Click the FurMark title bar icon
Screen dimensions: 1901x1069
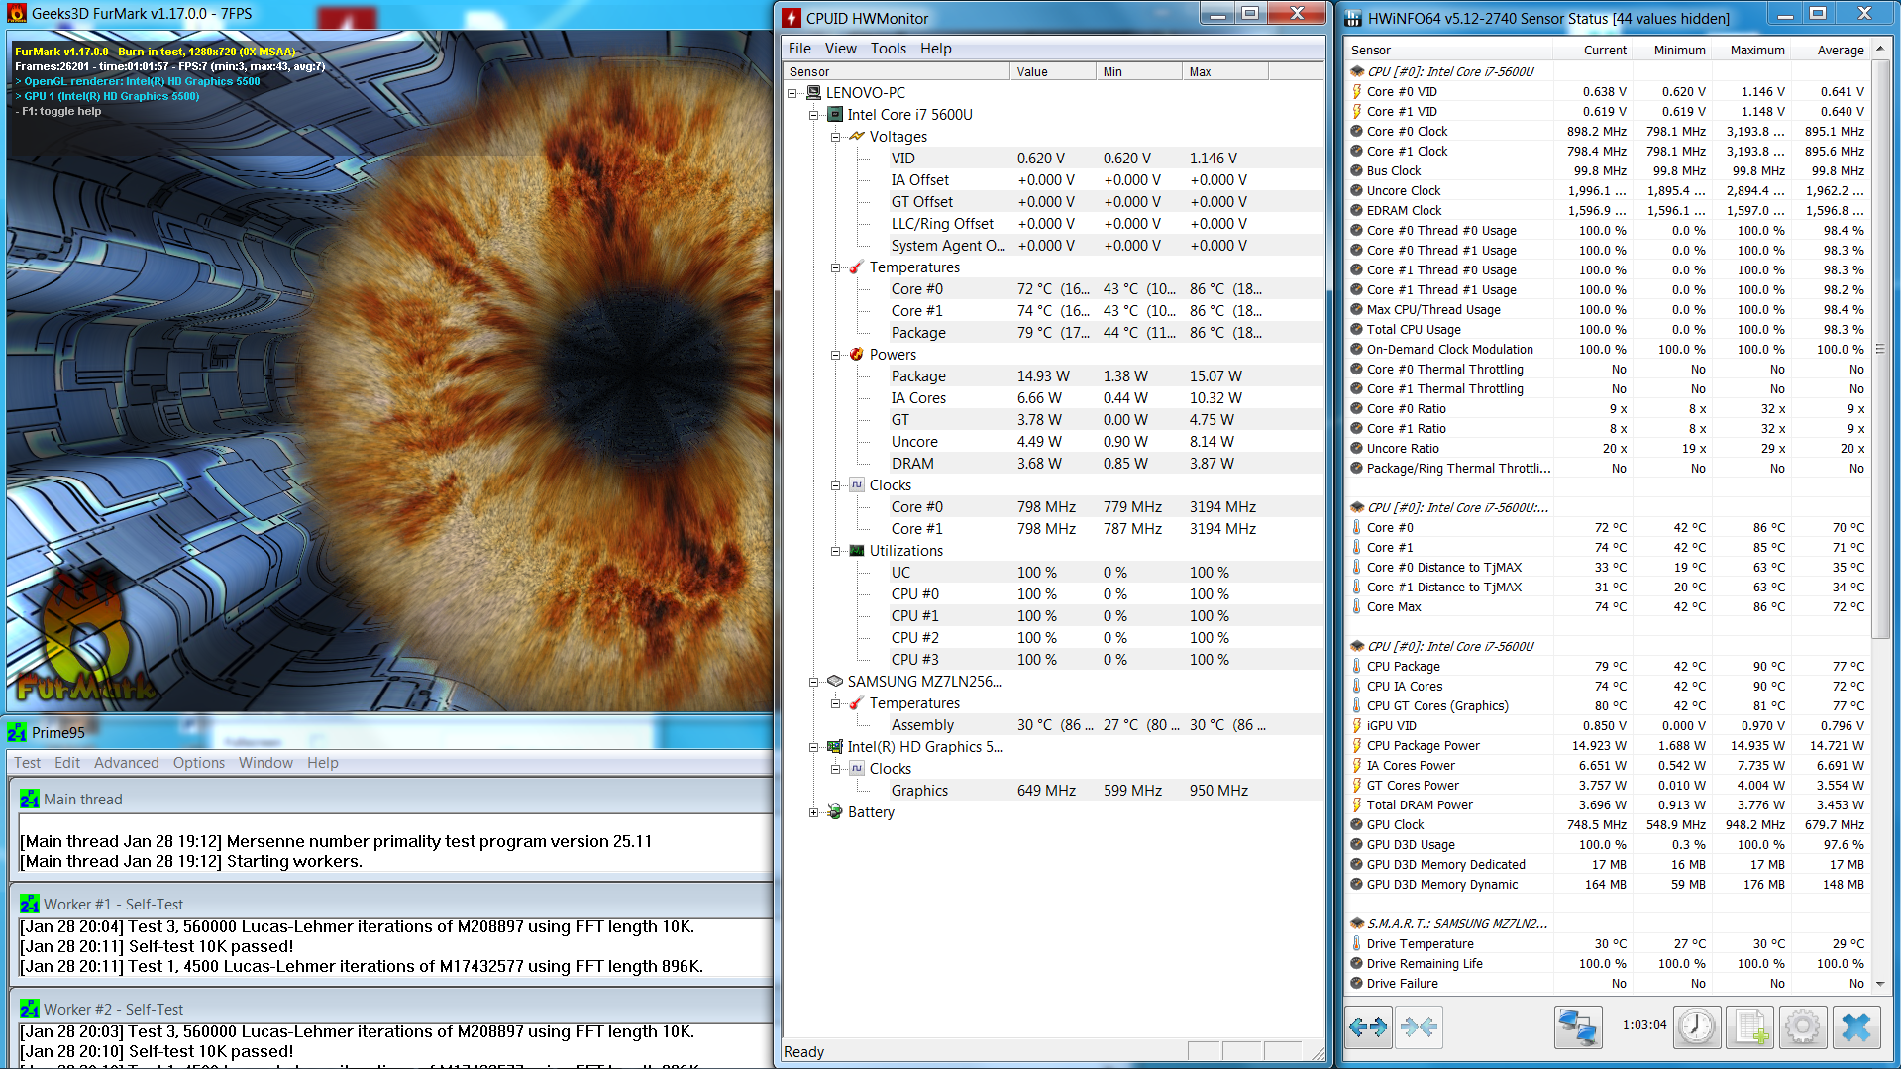click(x=17, y=14)
